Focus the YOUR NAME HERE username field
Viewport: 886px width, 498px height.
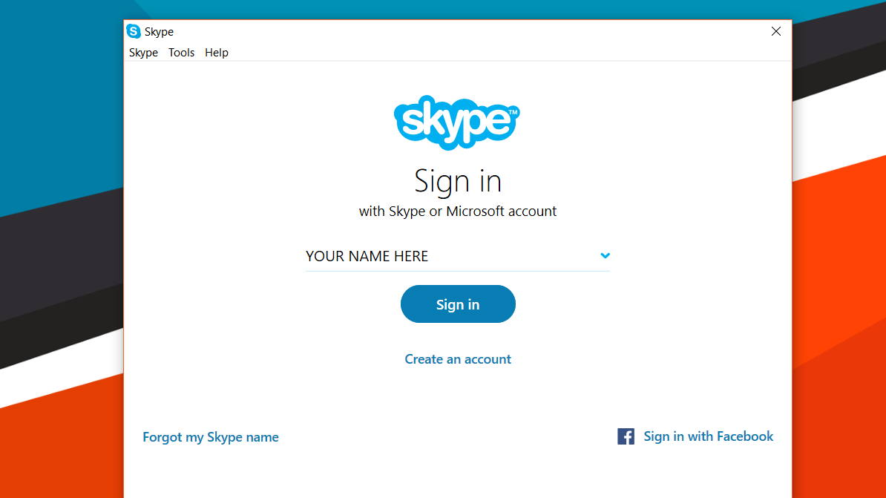(x=445, y=256)
